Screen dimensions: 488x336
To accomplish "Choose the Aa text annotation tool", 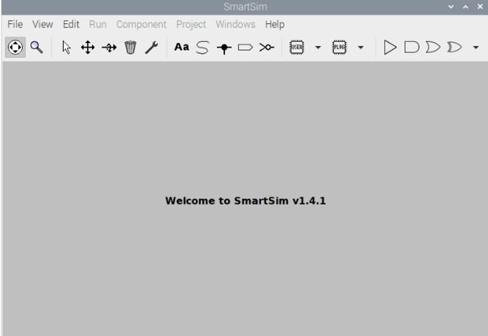I will coord(182,47).
